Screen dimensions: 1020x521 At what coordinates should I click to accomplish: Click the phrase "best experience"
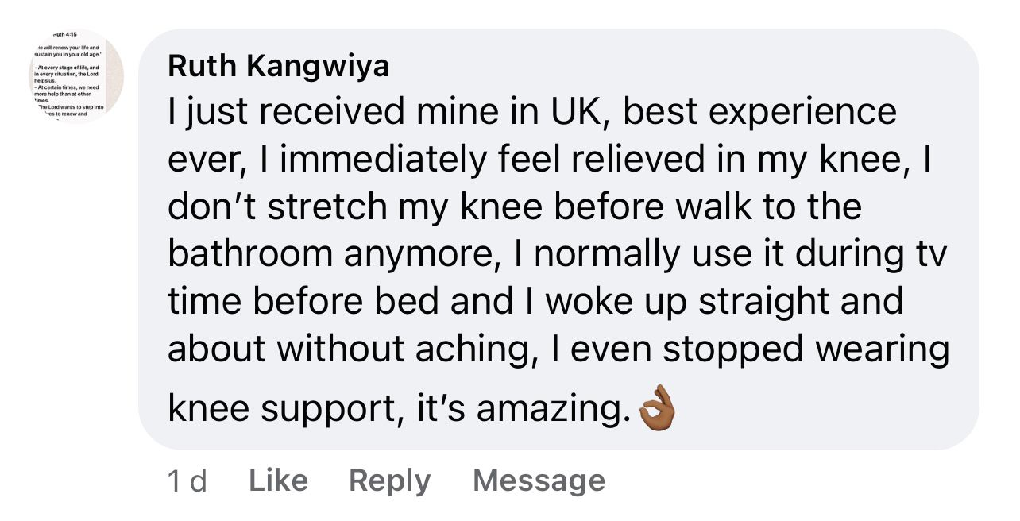[x=759, y=113]
